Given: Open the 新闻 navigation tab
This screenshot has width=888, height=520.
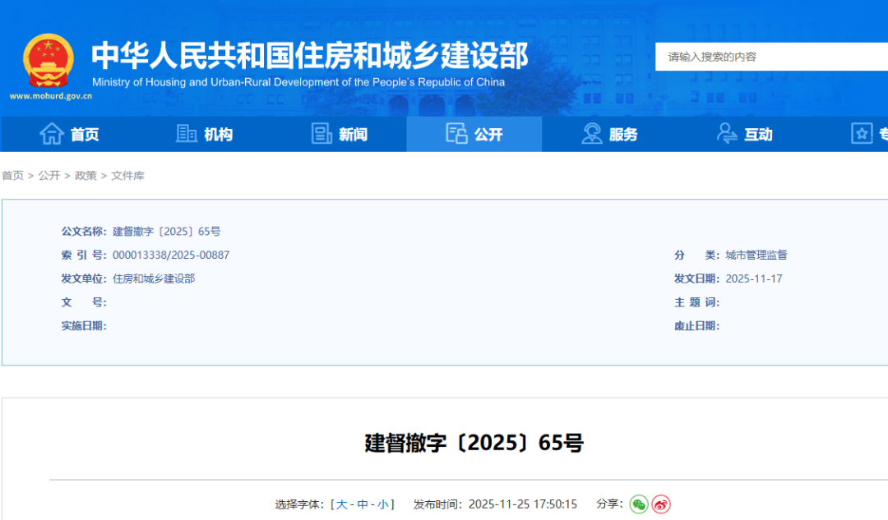Looking at the screenshot, I should pos(353,135).
